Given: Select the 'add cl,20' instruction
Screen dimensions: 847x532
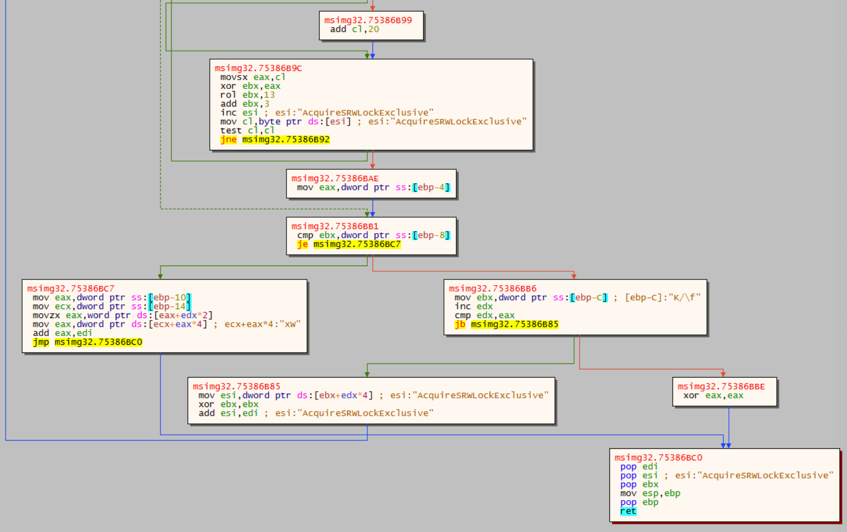Looking at the screenshot, I should pos(354,30).
